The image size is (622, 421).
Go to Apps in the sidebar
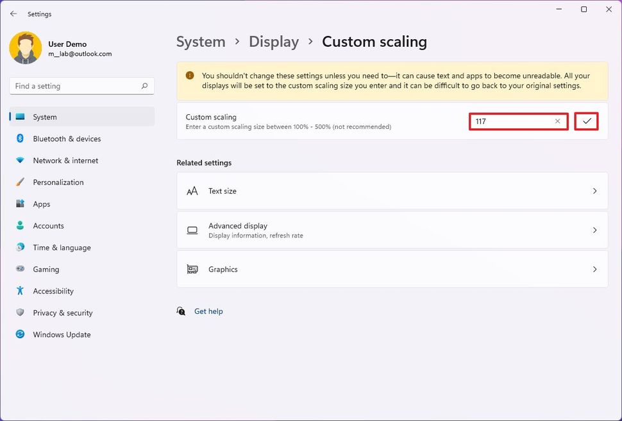[x=42, y=204]
